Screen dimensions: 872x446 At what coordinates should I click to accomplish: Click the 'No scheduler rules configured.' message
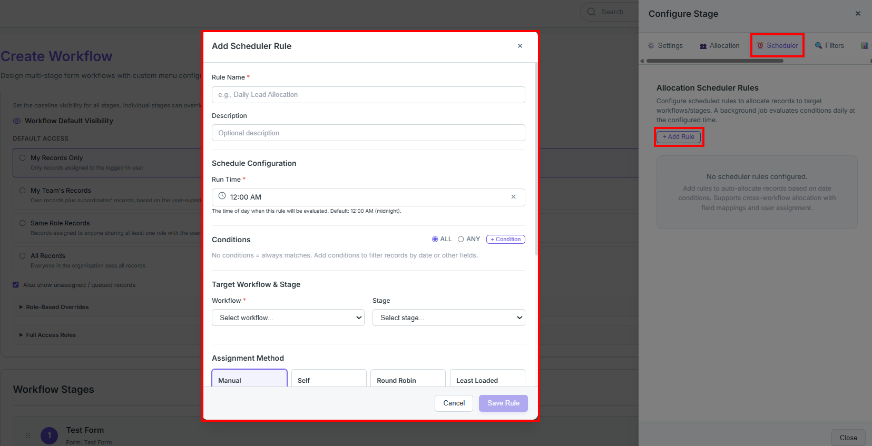pyautogui.click(x=757, y=177)
